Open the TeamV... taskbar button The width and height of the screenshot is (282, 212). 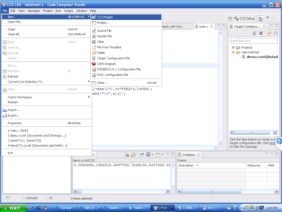[x=138, y=208]
